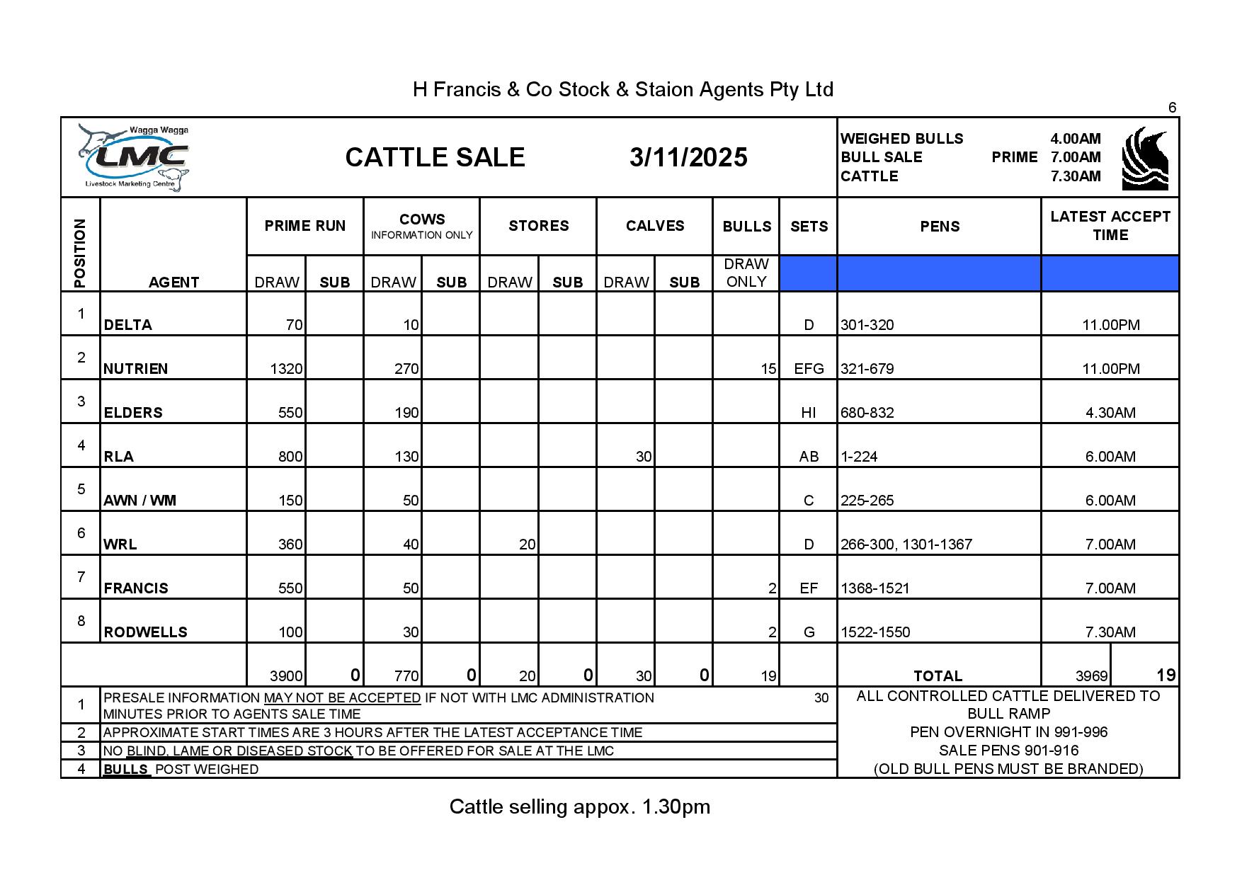
Task: Click the underlined MAY NOT BE ACCEPTED text
Action: click(x=343, y=698)
